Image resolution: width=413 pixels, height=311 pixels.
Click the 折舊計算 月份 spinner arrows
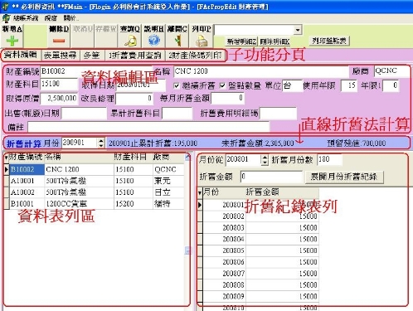pos(101,143)
